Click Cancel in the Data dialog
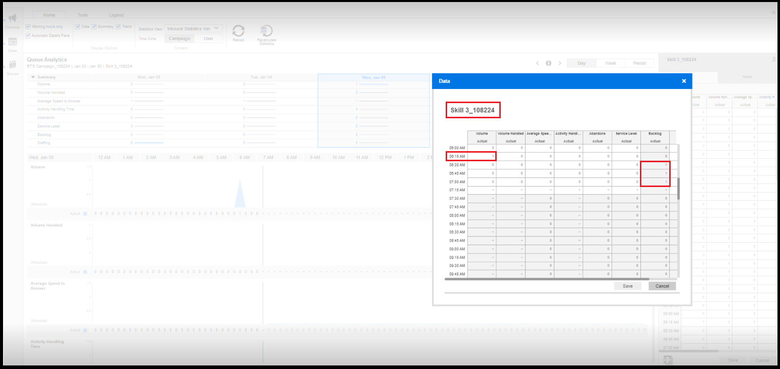 tap(662, 286)
